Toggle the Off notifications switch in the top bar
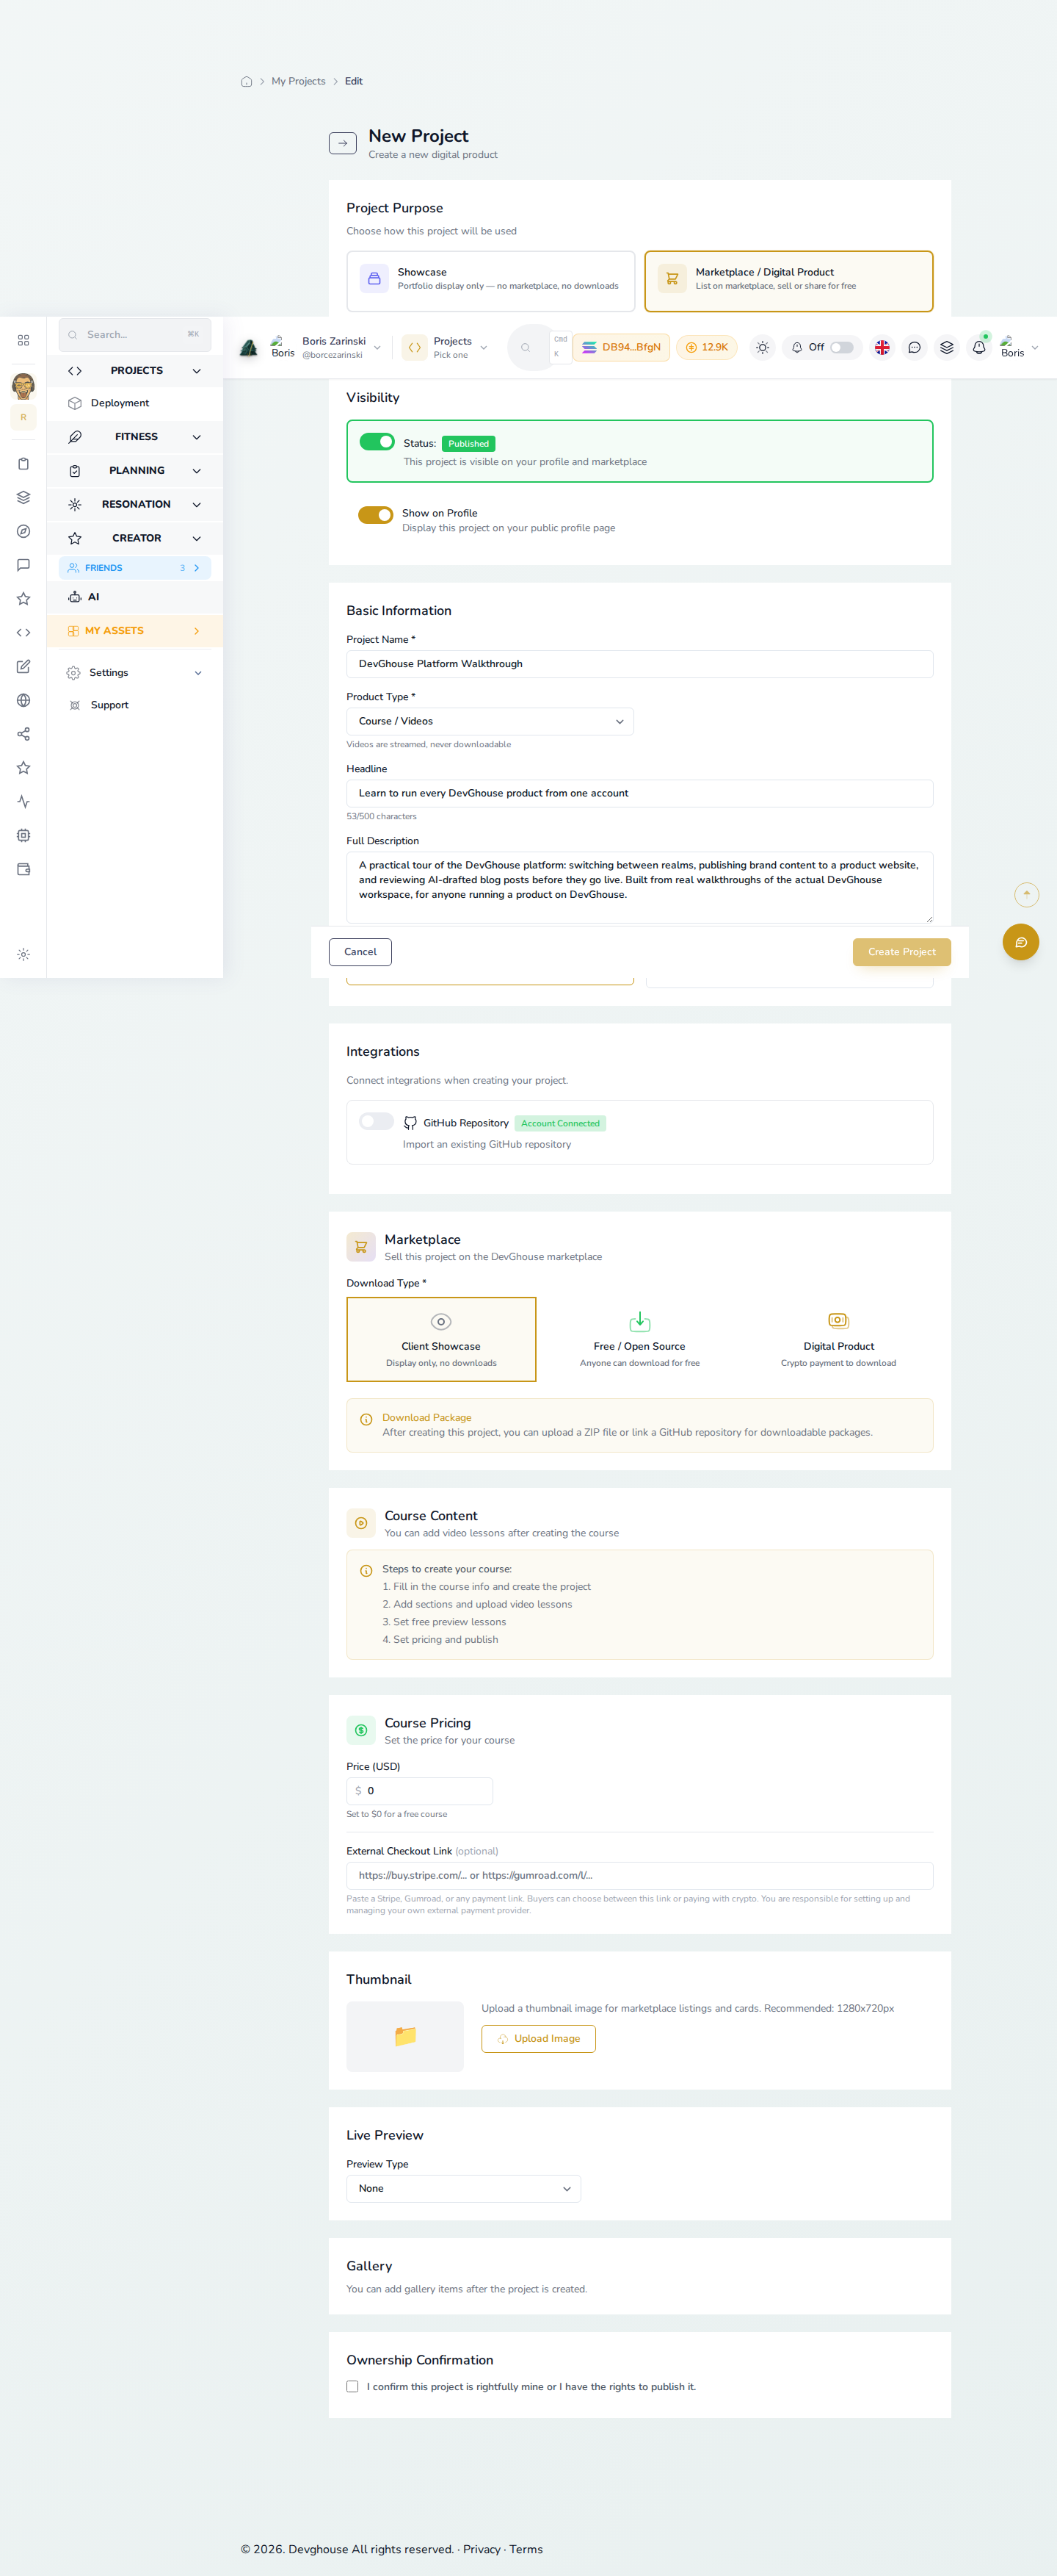Image resolution: width=1057 pixels, height=2576 pixels. [x=842, y=347]
